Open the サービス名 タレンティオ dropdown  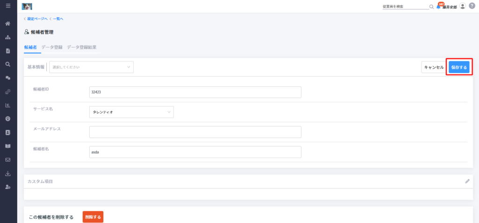(131, 112)
